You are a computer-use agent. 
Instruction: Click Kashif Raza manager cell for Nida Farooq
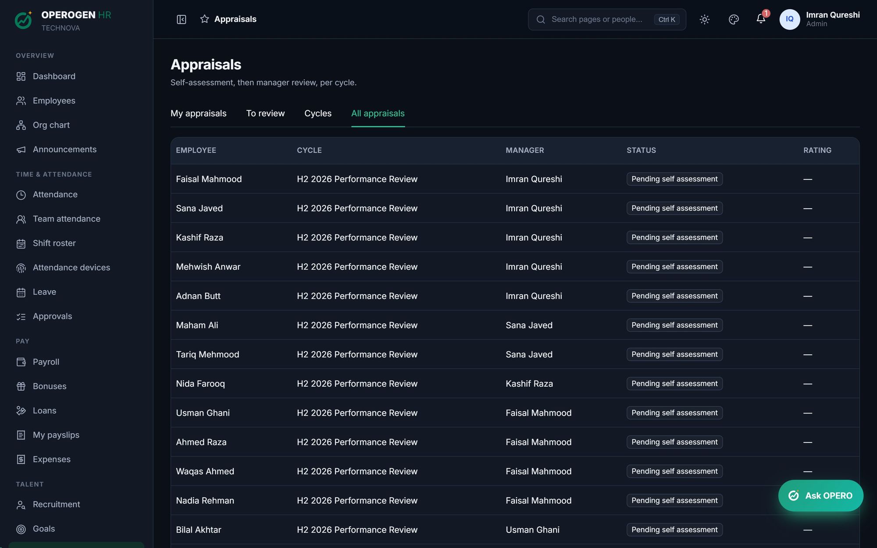529,384
